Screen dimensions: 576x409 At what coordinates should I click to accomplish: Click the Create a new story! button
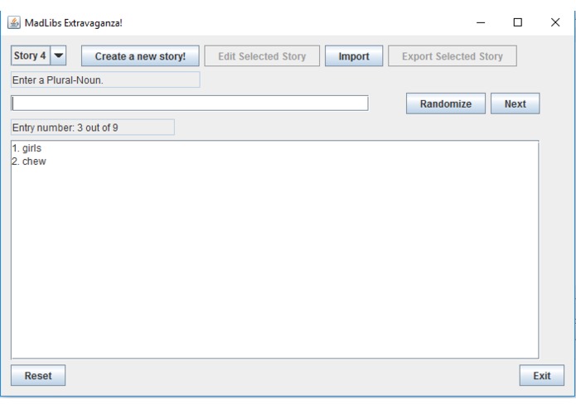point(140,56)
